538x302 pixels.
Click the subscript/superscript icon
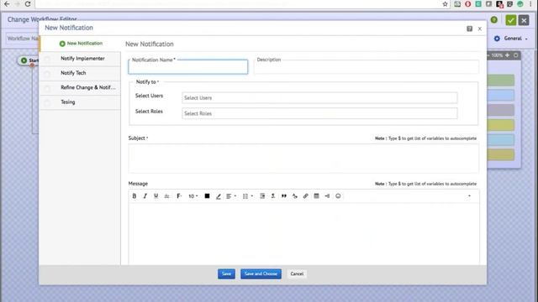tap(295, 196)
